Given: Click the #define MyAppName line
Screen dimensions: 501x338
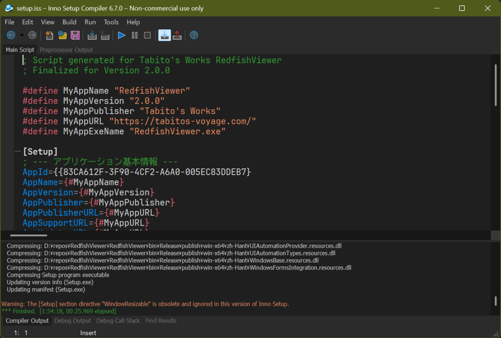Looking at the screenshot, I should (106, 90).
